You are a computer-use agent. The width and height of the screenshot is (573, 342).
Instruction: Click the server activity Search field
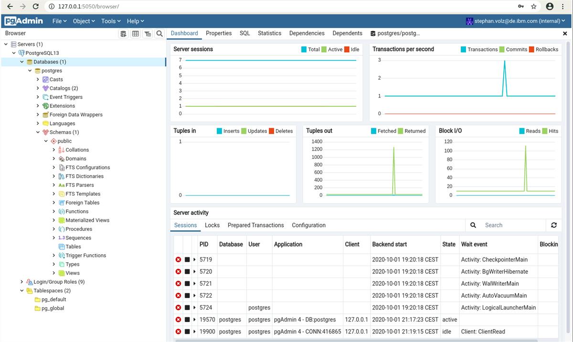513,225
